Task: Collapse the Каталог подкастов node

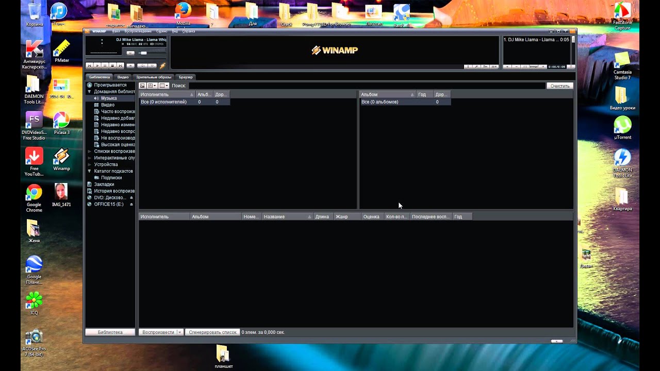Action: [90, 171]
